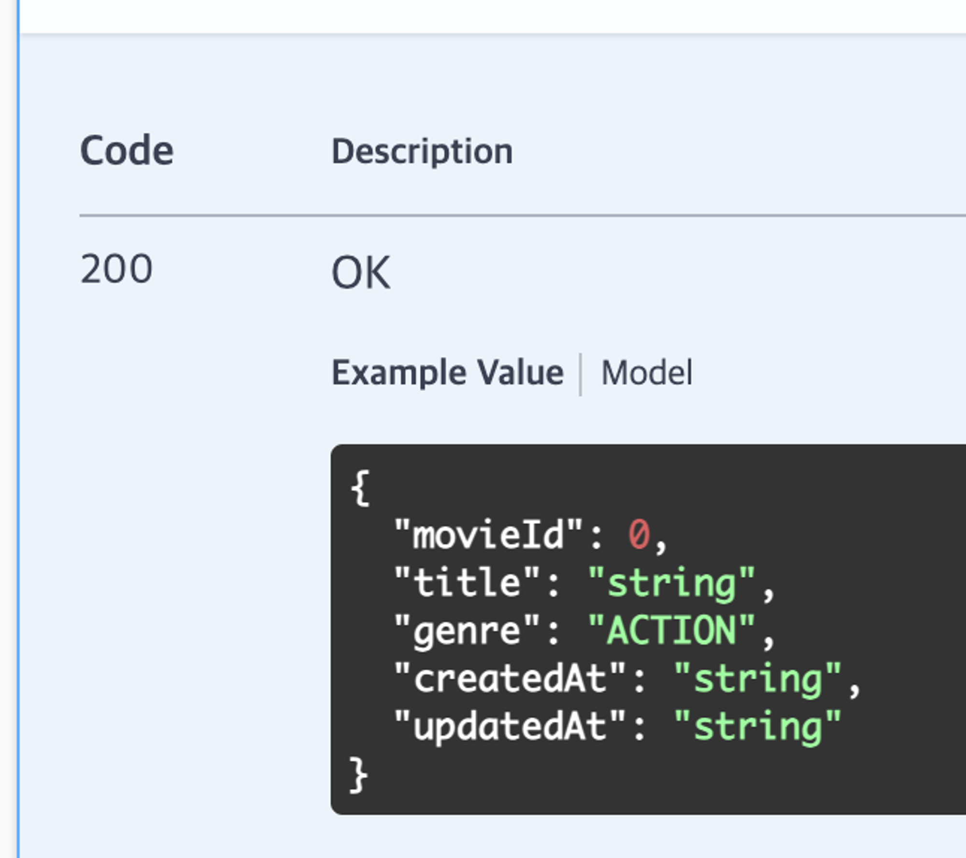The height and width of the screenshot is (858, 966).
Task: Select the Example Value tab
Action: click(447, 373)
